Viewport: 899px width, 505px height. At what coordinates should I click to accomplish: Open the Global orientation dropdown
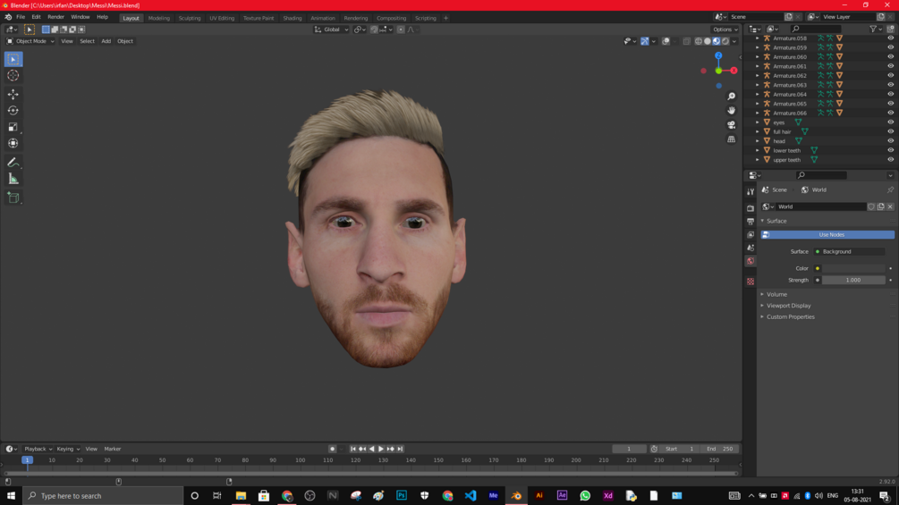click(x=331, y=29)
